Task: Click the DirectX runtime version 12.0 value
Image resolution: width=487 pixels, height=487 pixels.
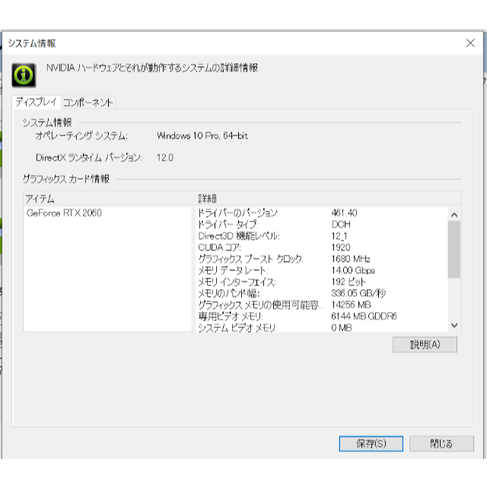Action: point(165,158)
